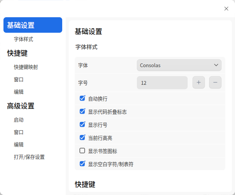Viewport: 235px width, 195px height.
Task: Click the 字号 input field showing 12
Action: click(x=162, y=83)
